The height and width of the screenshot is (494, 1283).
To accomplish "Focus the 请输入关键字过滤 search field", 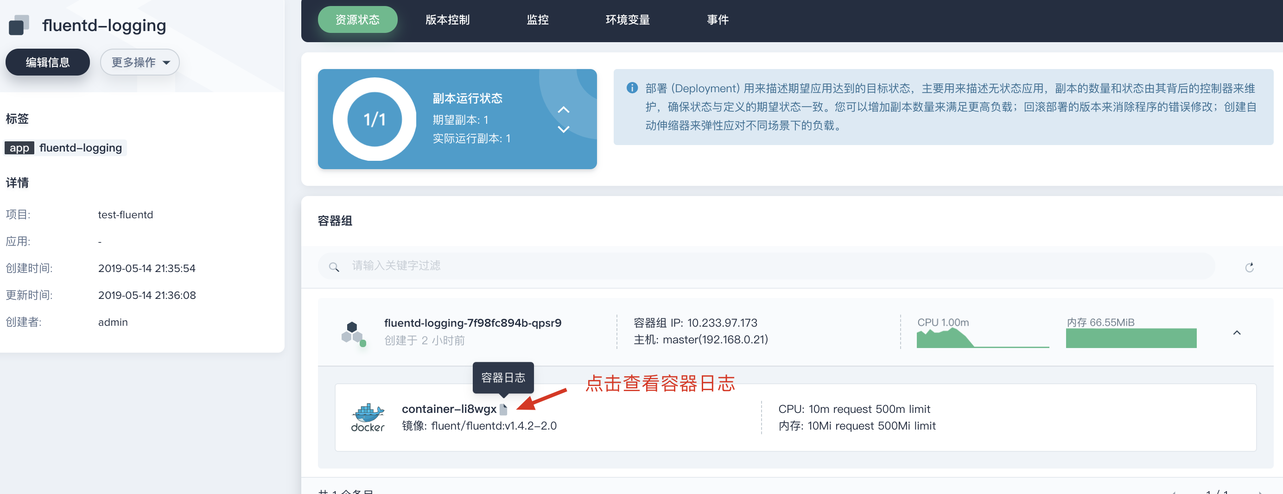I will [x=766, y=266].
